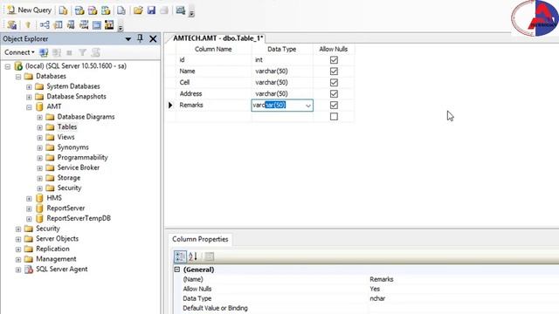559x314 pixels.
Task: Start an Analysis Services MDX Query
Action: tap(79, 10)
